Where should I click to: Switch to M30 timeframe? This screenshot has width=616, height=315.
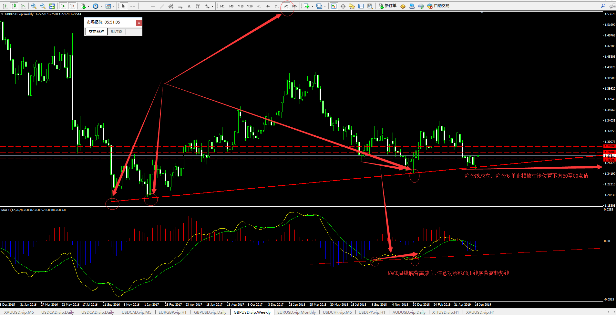coord(250,6)
